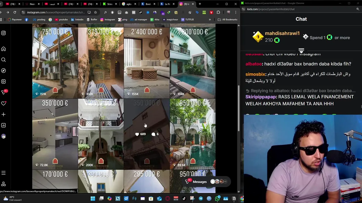The height and width of the screenshot is (203, 362).
Task: Open the Instagram bookmark in bookmarks bar
Action: click(107, 19)
